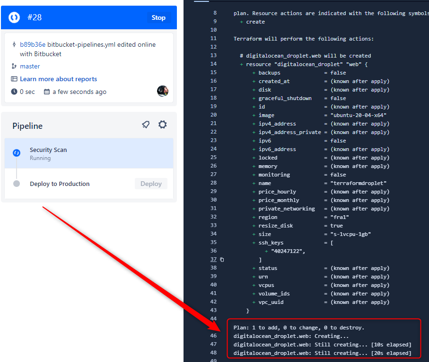
Task: Click the Pipeline panel heading
Action: 27,126
